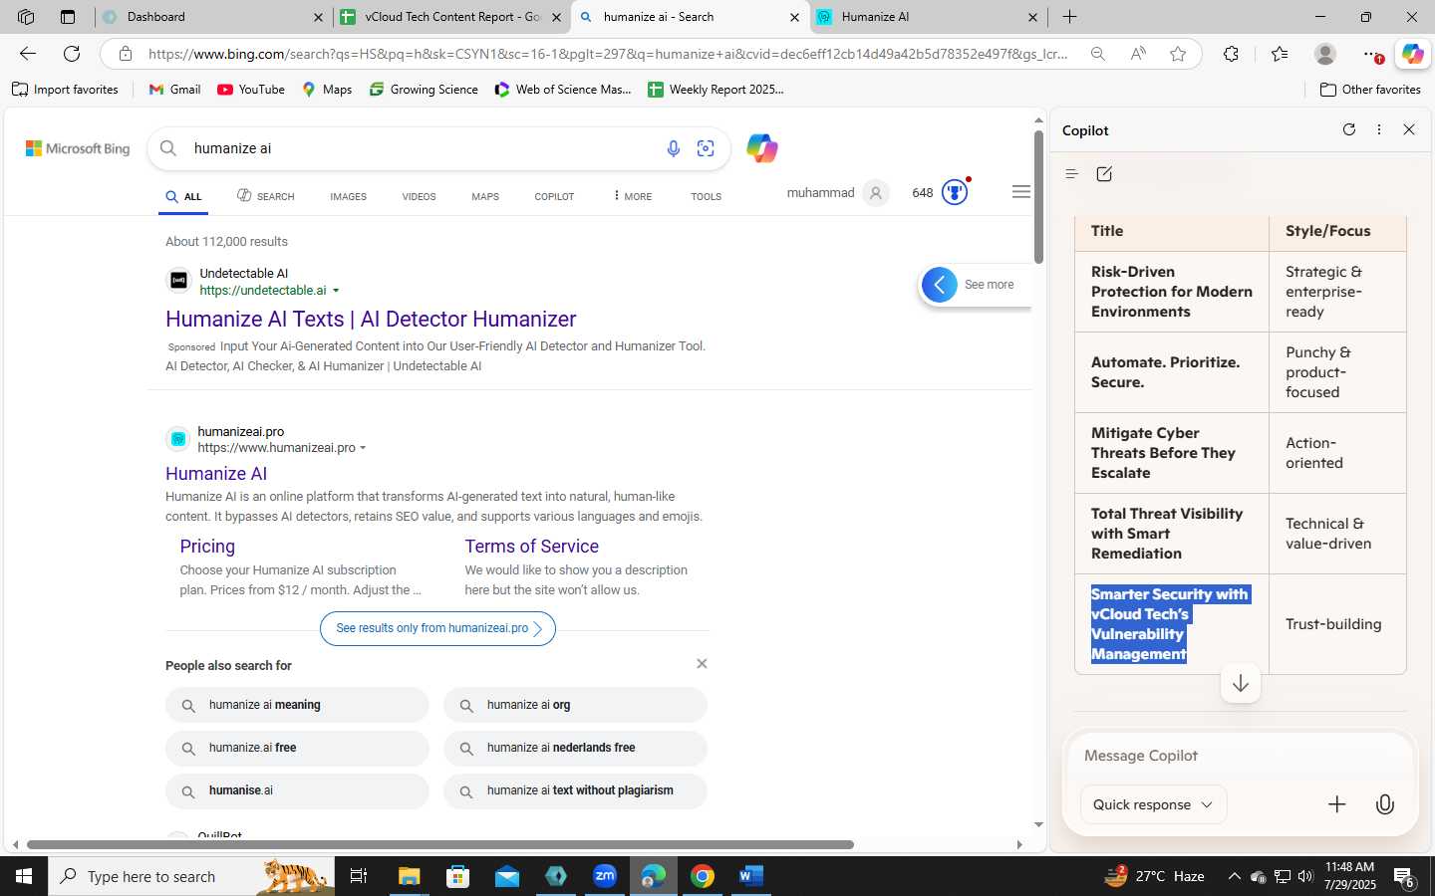This screenshot has height=896, width=1435.
Task: Select the COPILOT search tab
Action: (x=554, y=197)
